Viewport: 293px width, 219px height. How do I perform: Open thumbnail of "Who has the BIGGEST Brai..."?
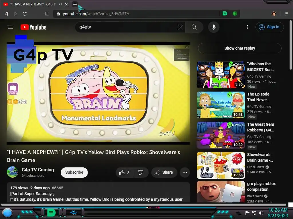pos(221,75)
